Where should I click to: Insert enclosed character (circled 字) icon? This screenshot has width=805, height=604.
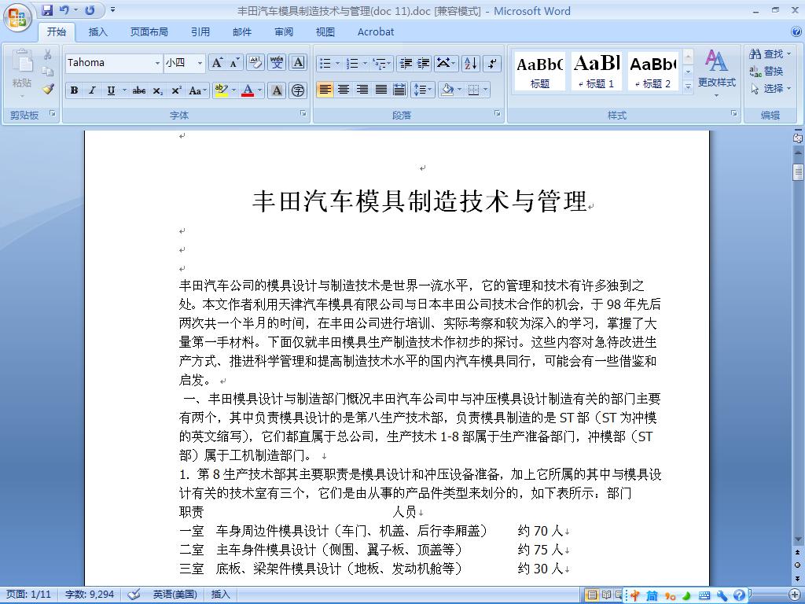click(298, 91)
